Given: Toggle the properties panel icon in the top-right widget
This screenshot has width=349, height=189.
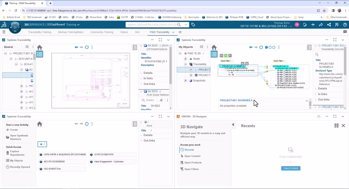Looking at the screenshot, I should 309,47.
